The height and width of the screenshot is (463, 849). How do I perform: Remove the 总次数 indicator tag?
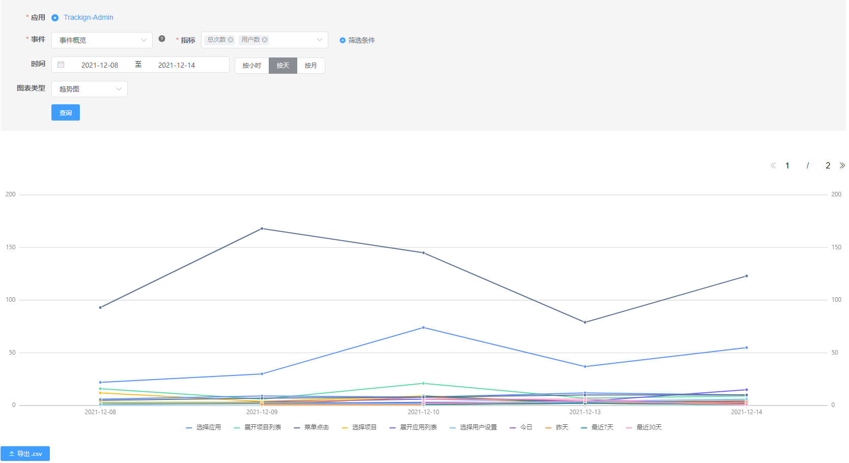(x=231, y=40)
